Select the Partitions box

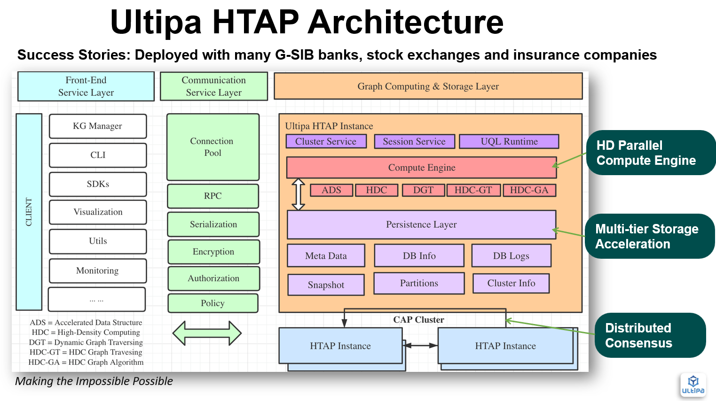419,283
